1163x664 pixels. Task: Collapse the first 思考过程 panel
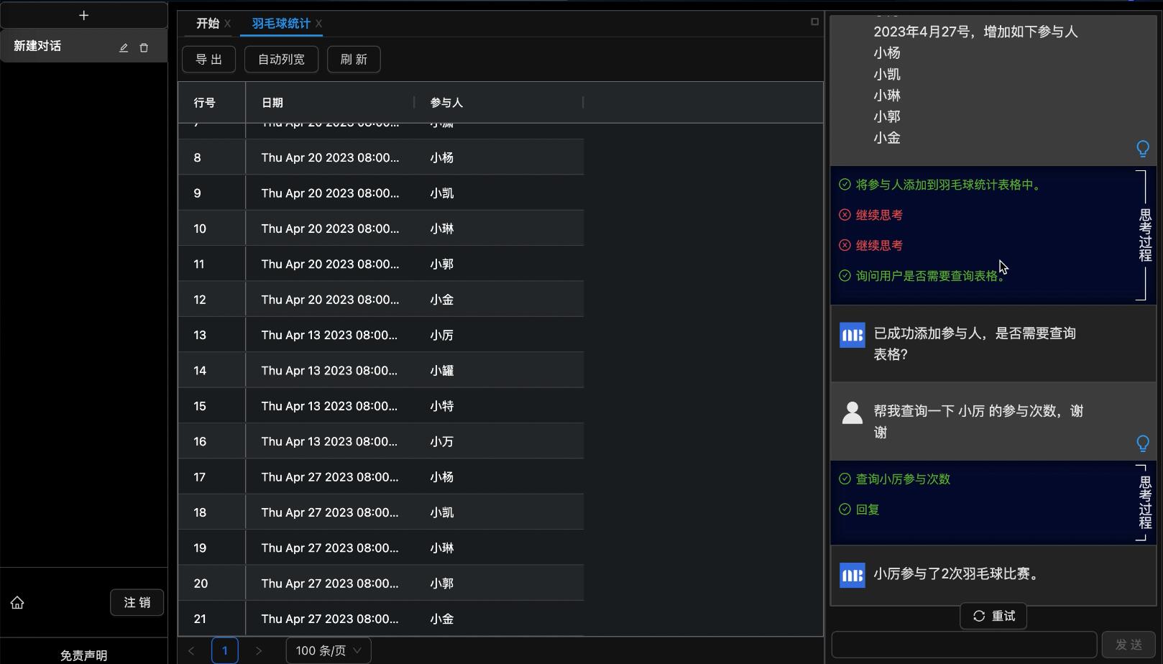click(1144, 235)
